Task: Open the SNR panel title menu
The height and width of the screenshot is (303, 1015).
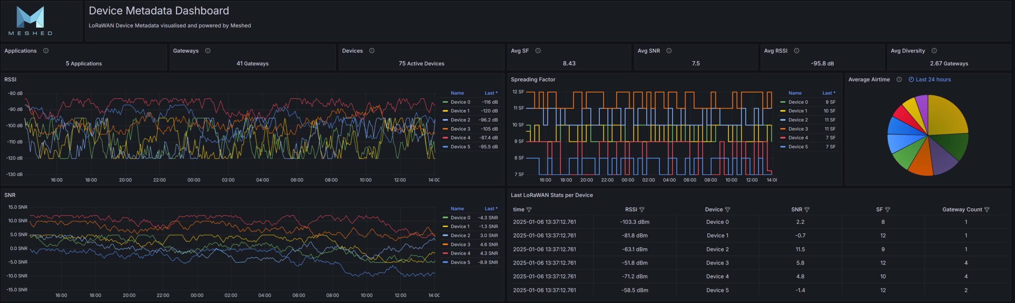Action: [10, 195]
